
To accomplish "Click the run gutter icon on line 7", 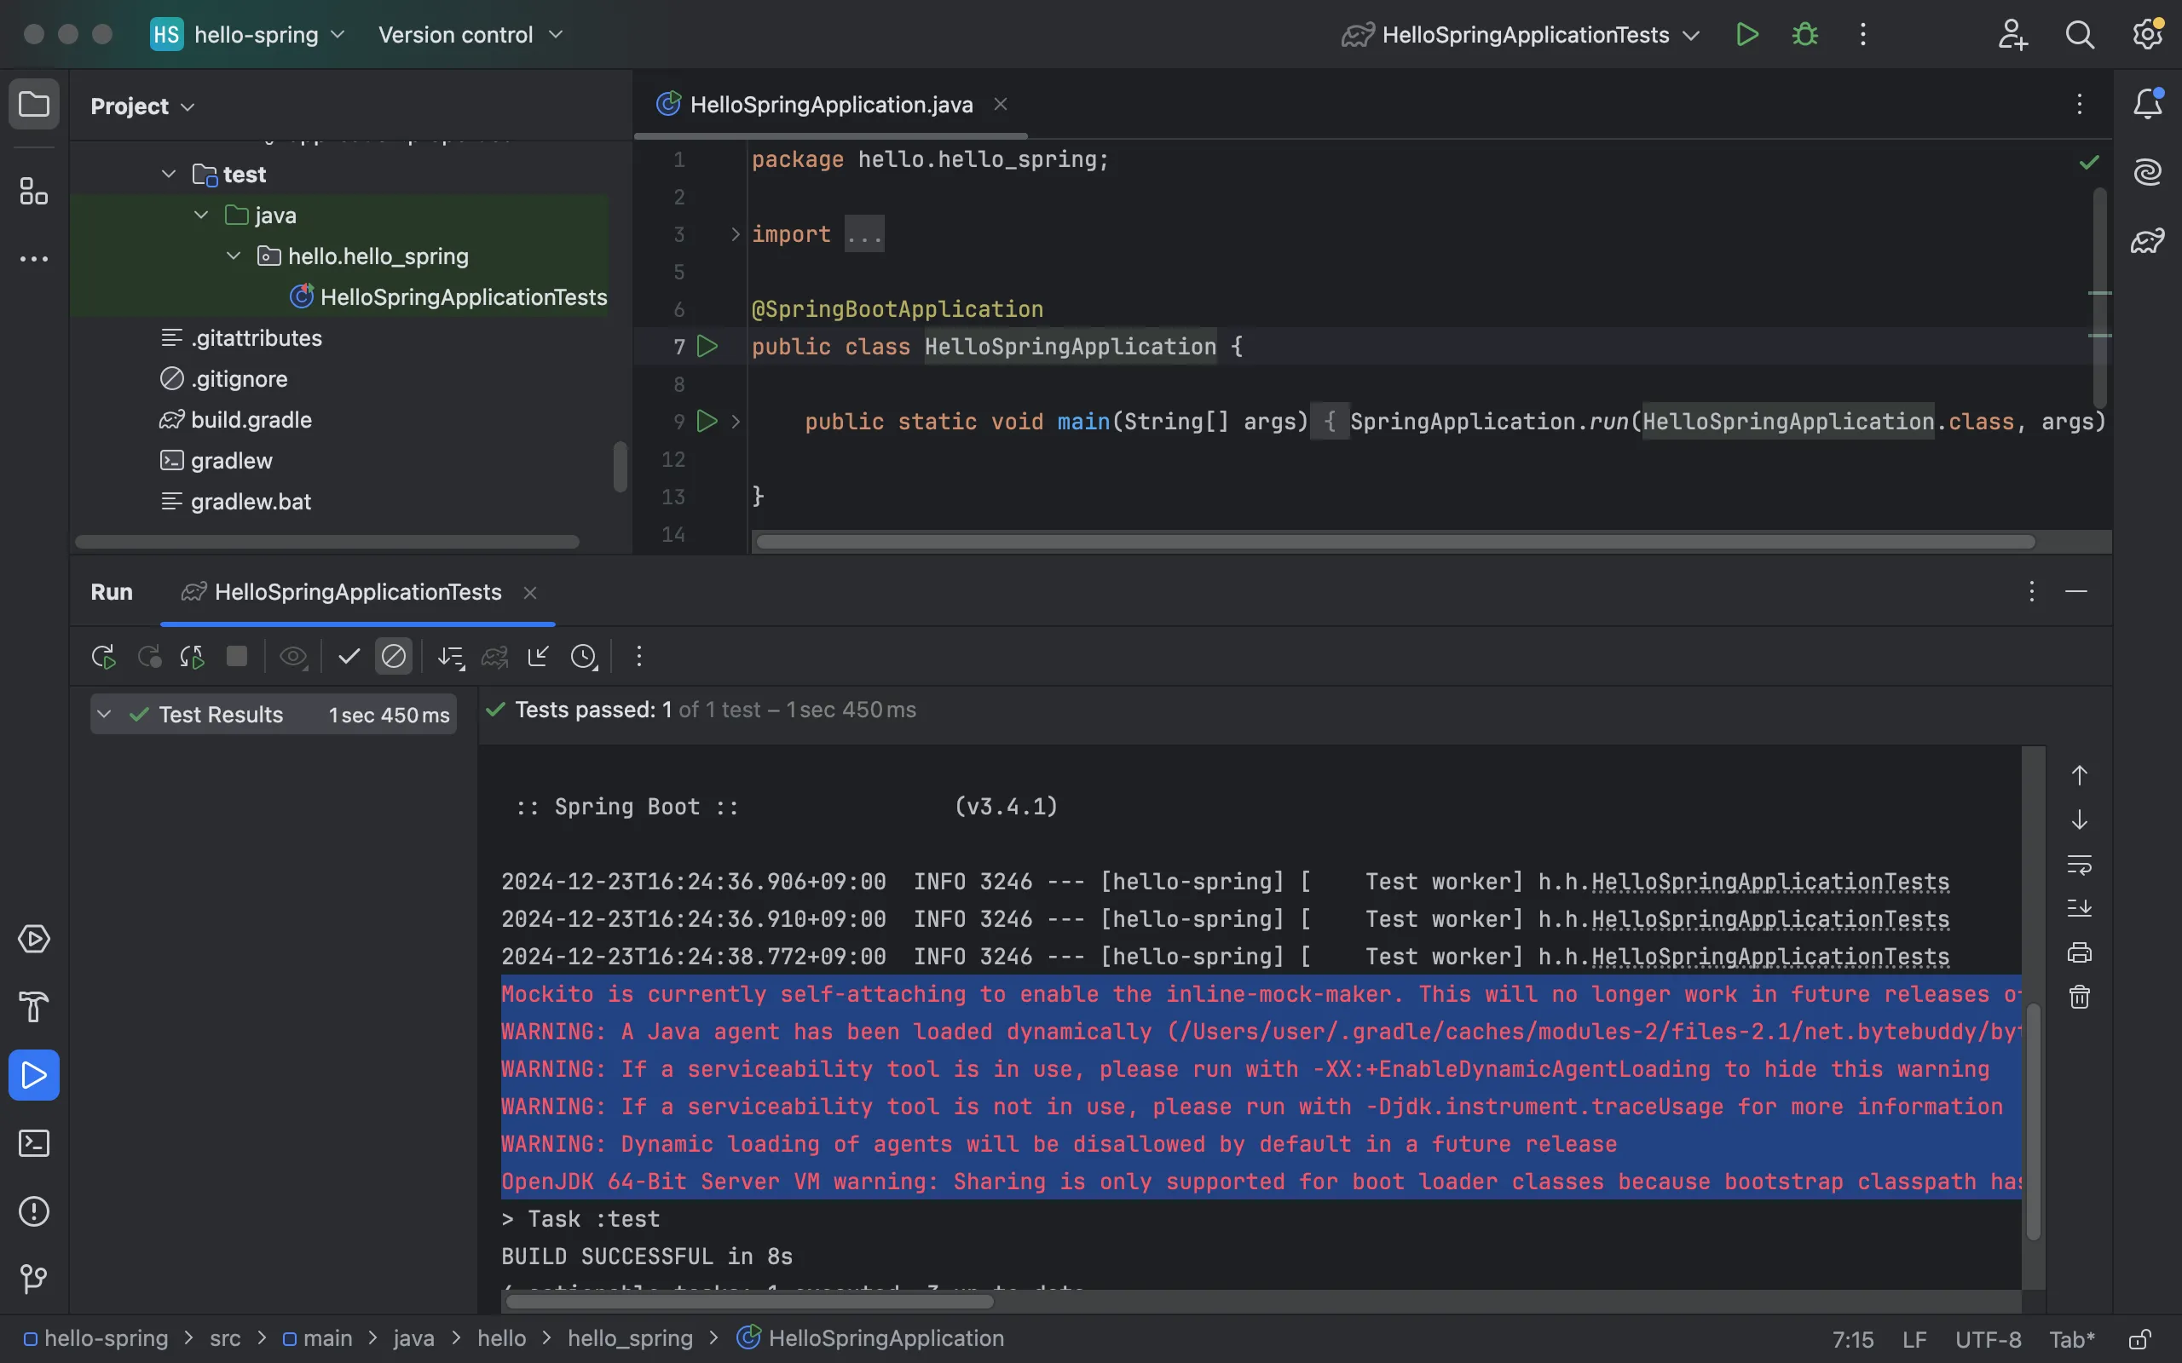I will (x=707, y=346).
